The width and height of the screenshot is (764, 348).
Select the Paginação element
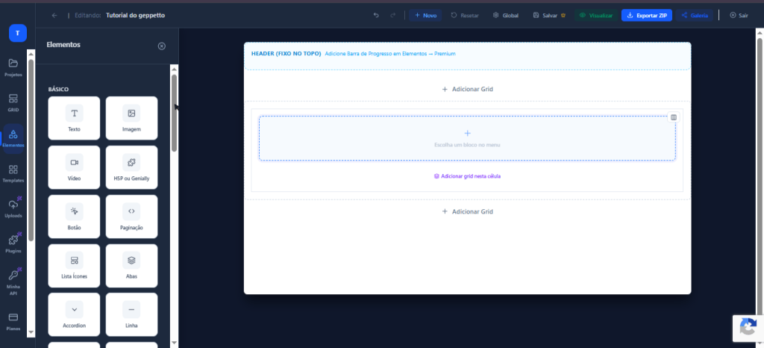(x=131, y=217)
